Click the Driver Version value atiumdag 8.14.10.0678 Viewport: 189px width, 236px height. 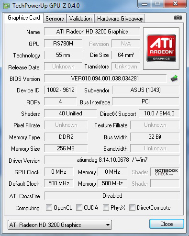pyautogui.click(x=112, y=160)
